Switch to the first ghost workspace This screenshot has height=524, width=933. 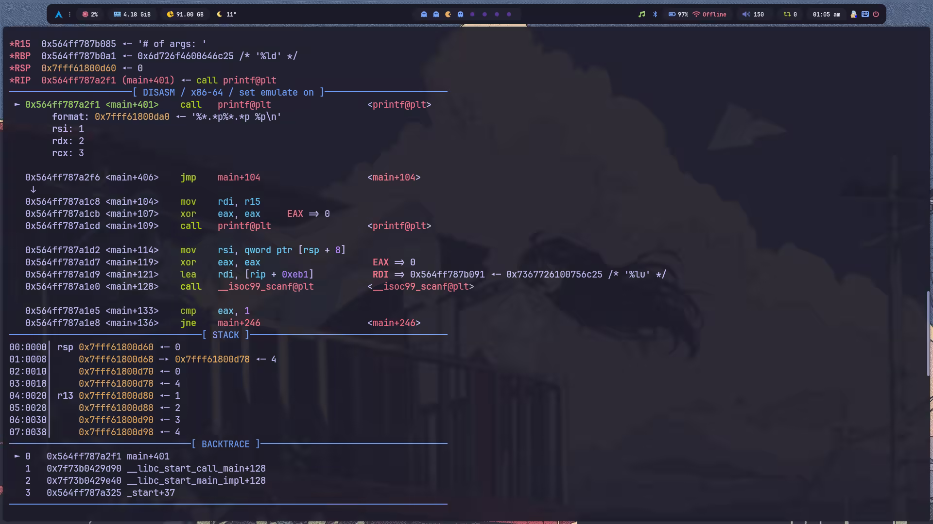tap(424, 15)
